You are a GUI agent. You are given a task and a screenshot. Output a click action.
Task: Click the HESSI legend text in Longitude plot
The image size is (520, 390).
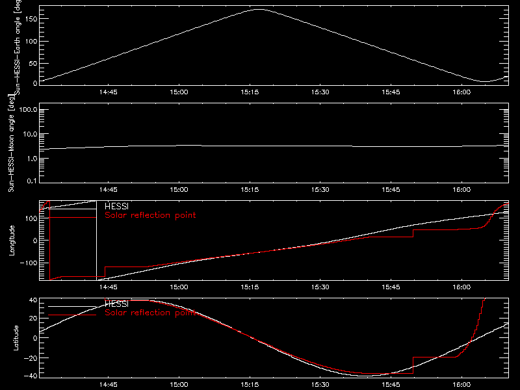point(116,207)
